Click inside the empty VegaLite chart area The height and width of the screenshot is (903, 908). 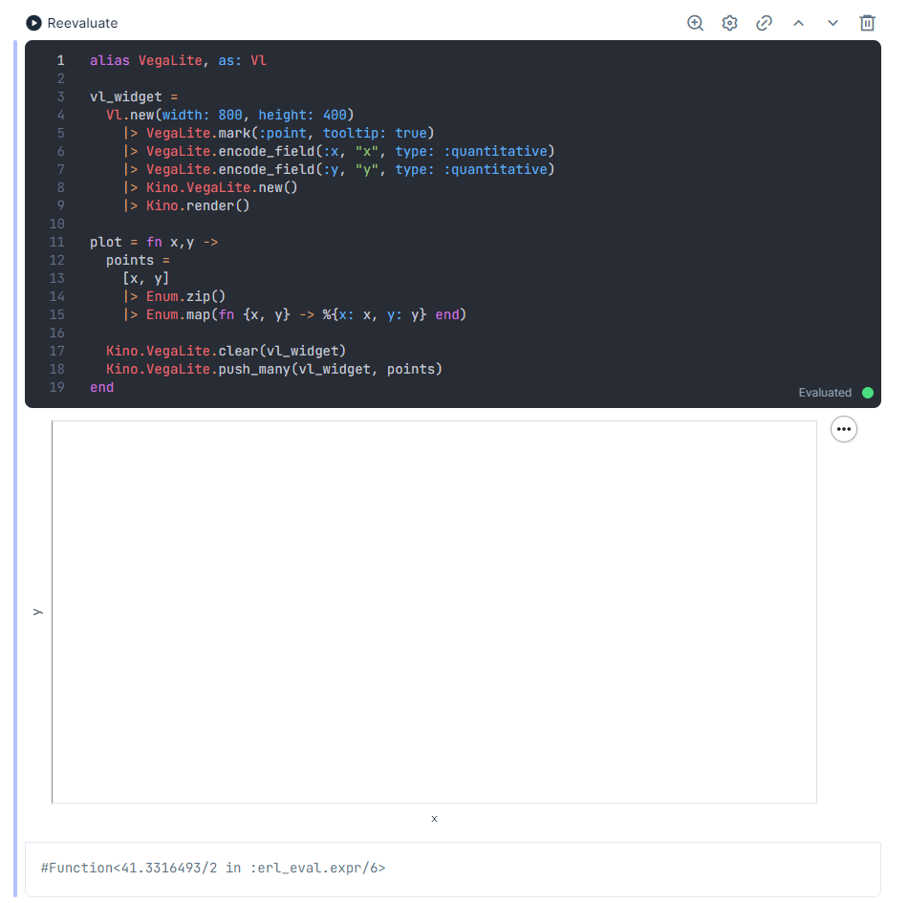pyautogui.click(x=434, y=612)
